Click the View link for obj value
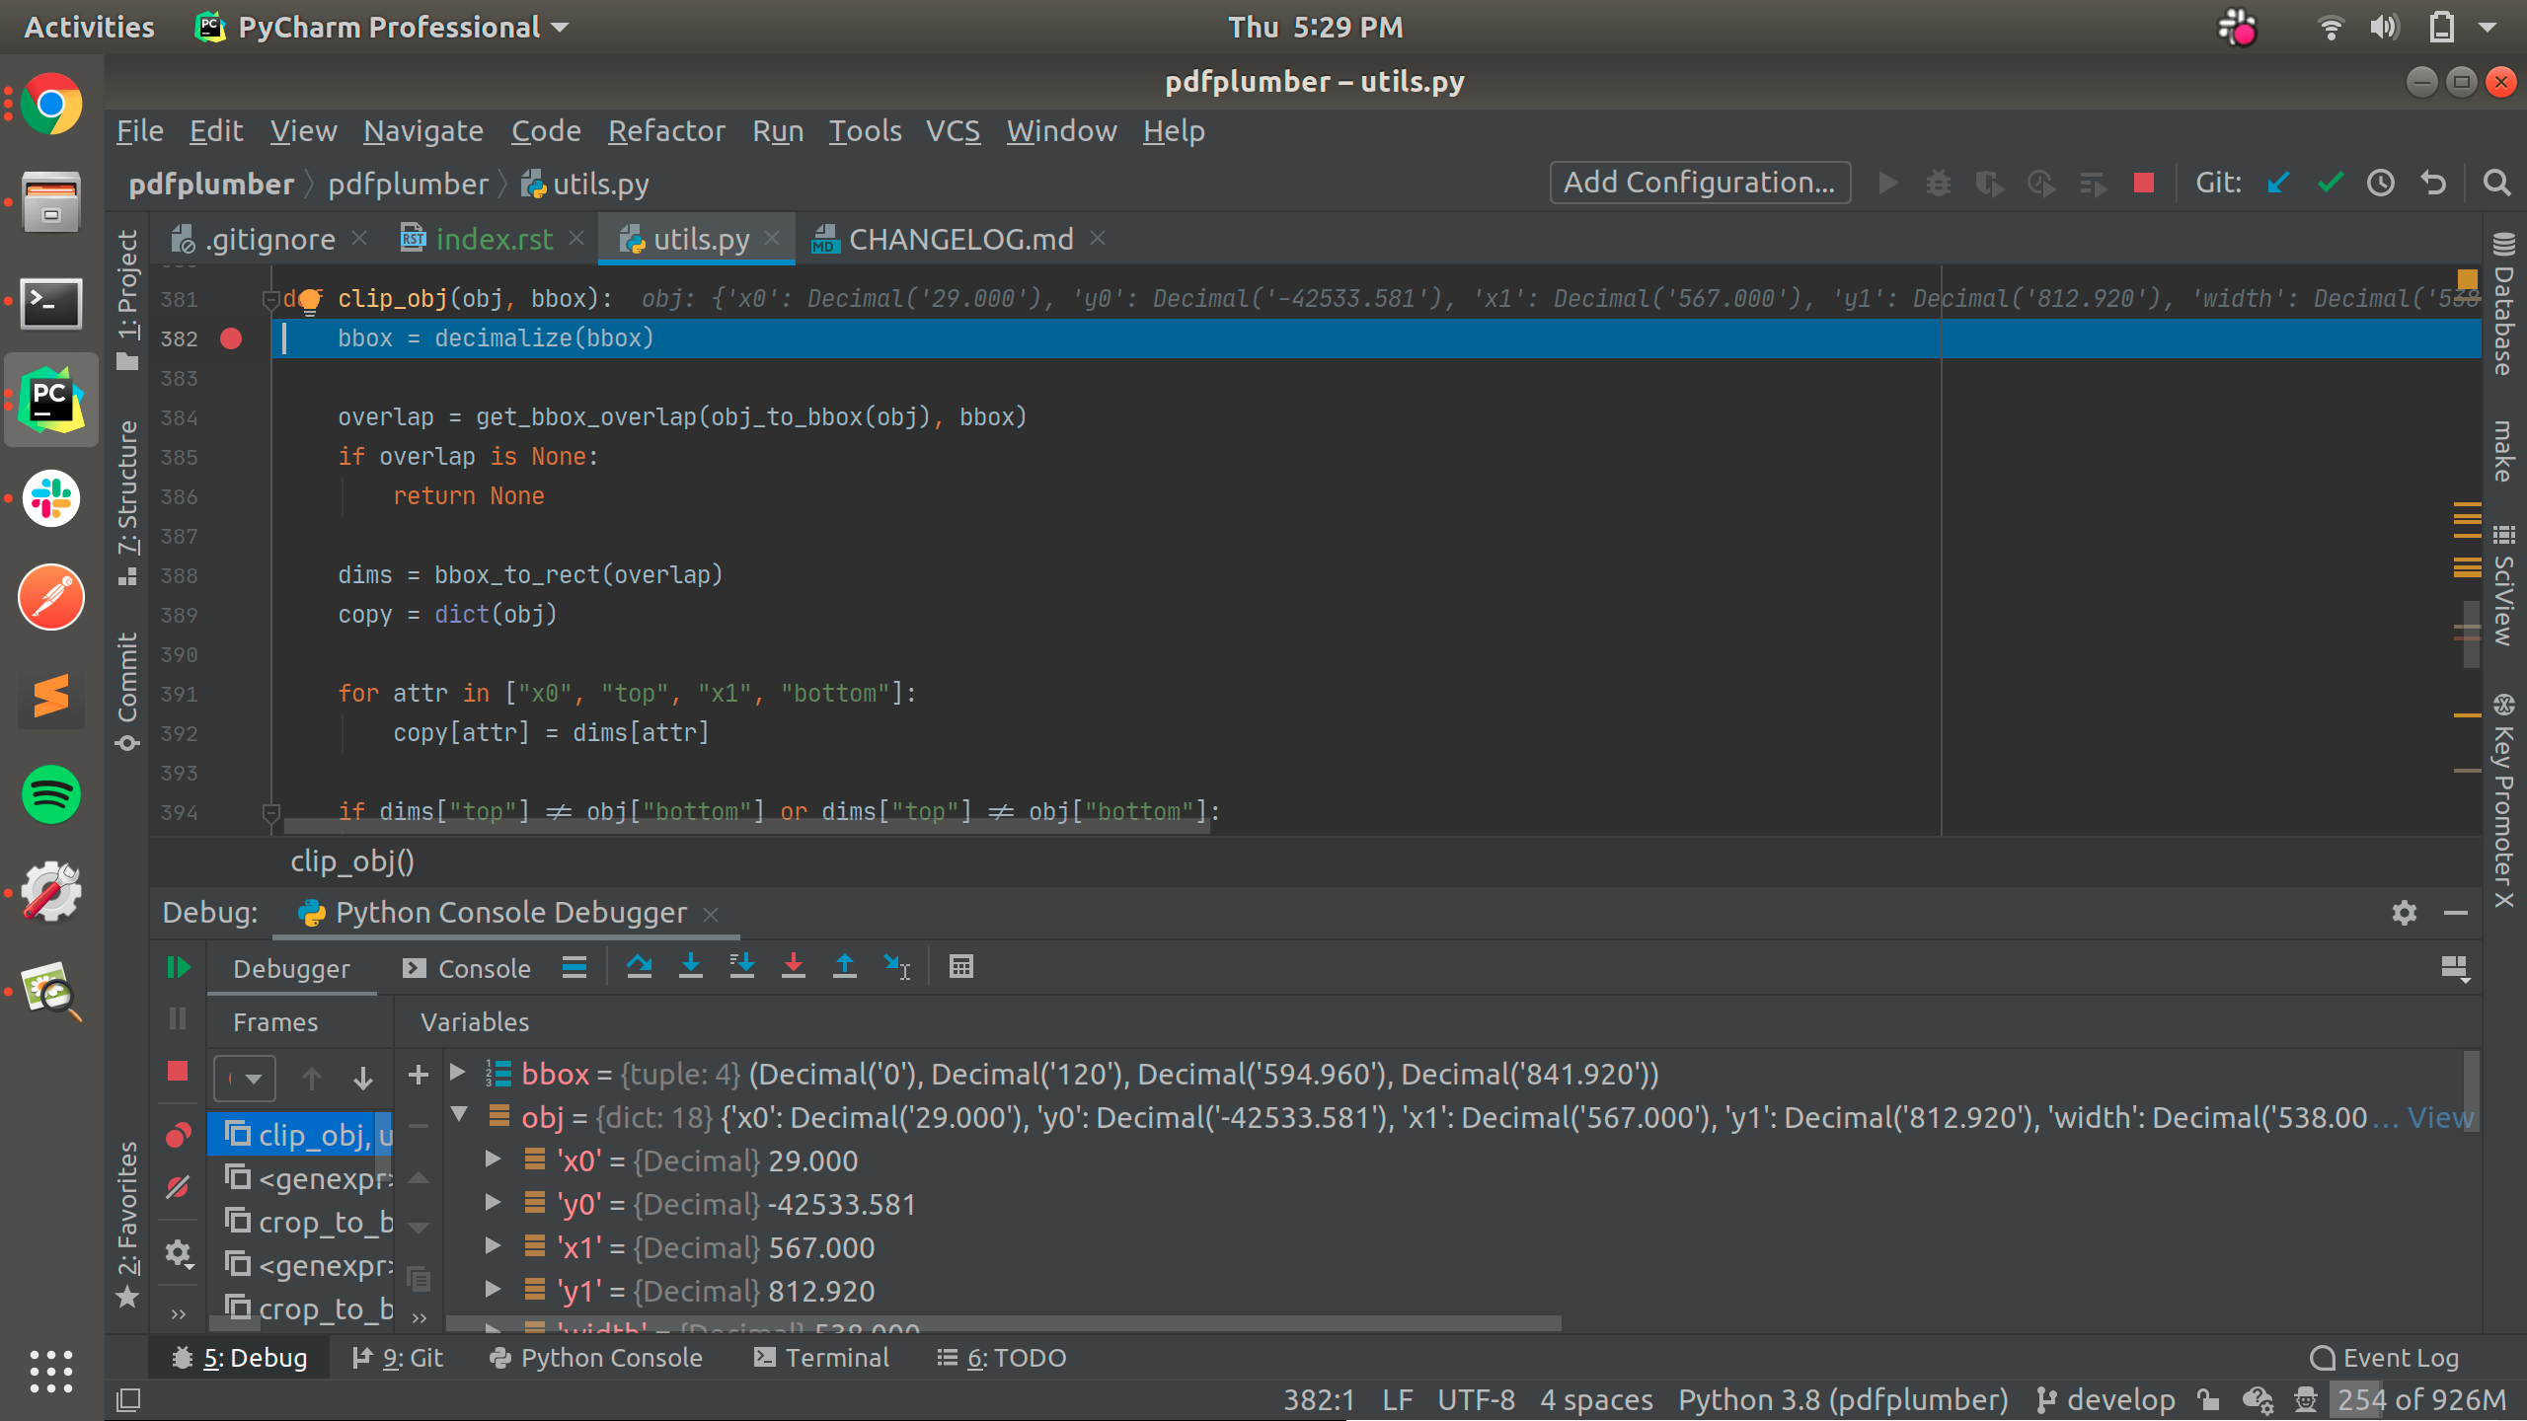Viewport: 2527px width, 1421px height. pyautogui.click(x=2440, y=1117)
